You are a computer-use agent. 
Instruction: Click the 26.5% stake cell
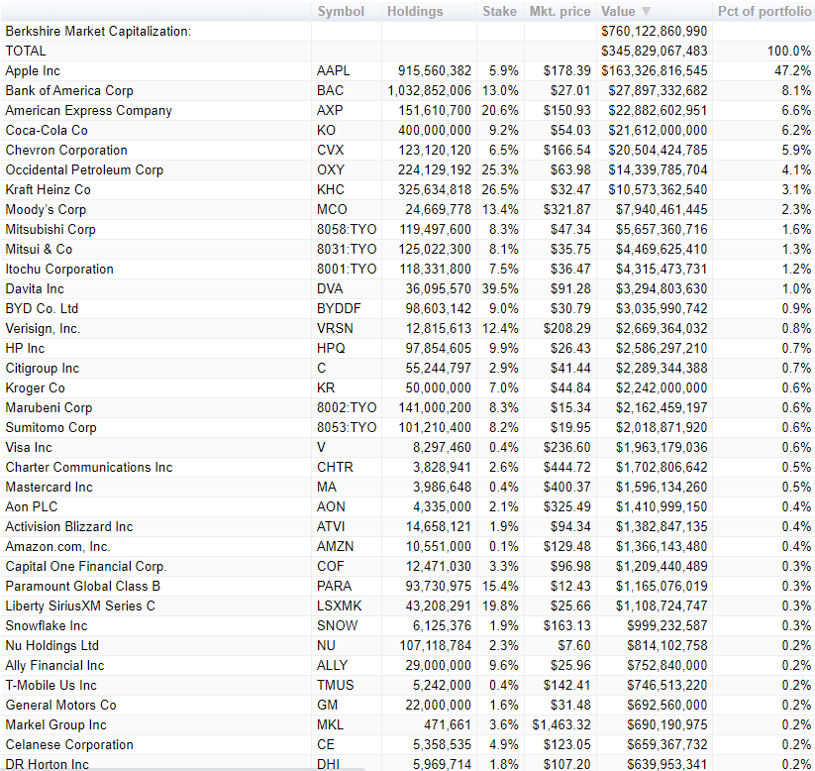pos(500,189)
